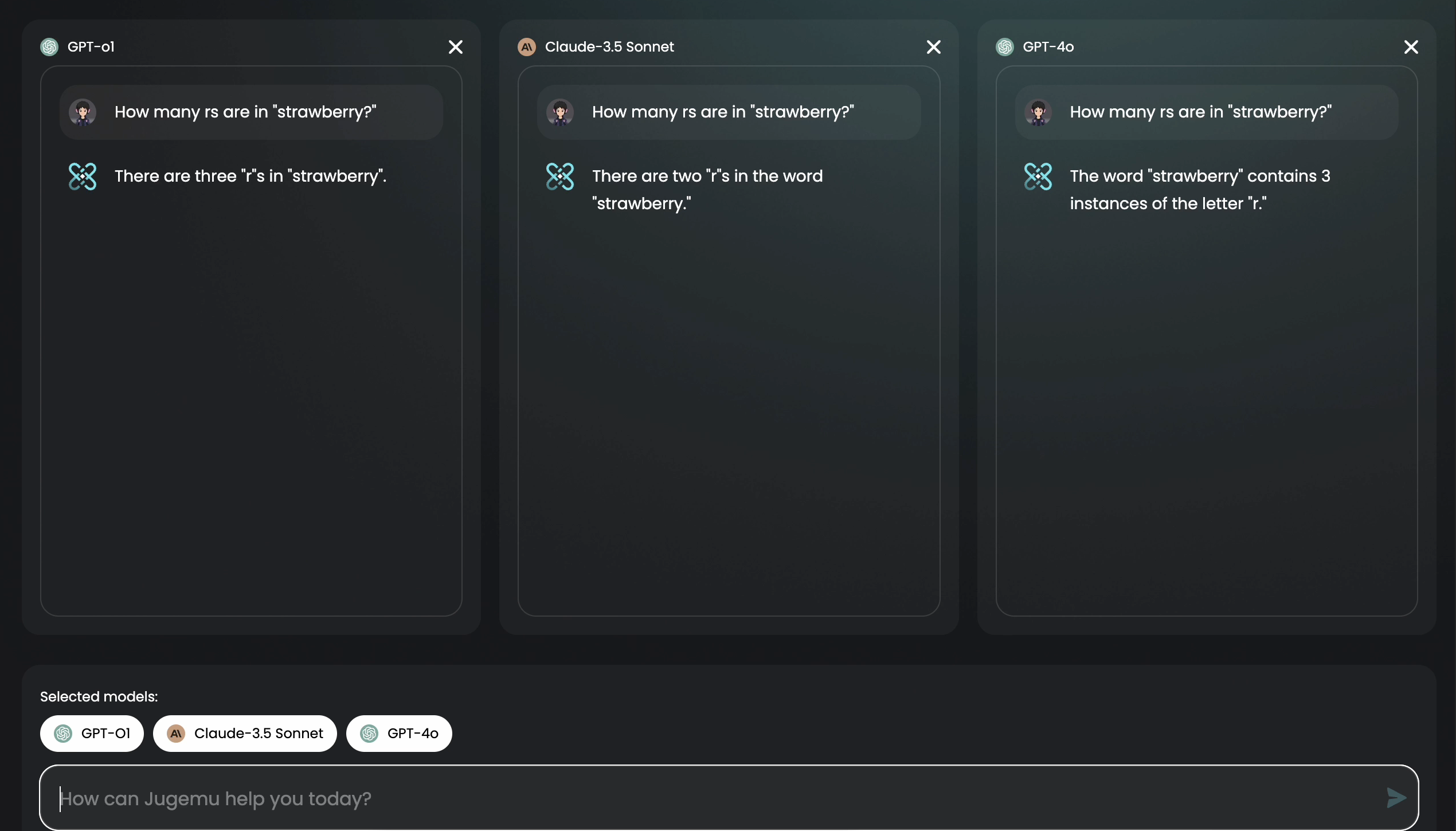Click the send arrow icon
The width and height of the screenshot is (1456, 831).
(1396, 797)
